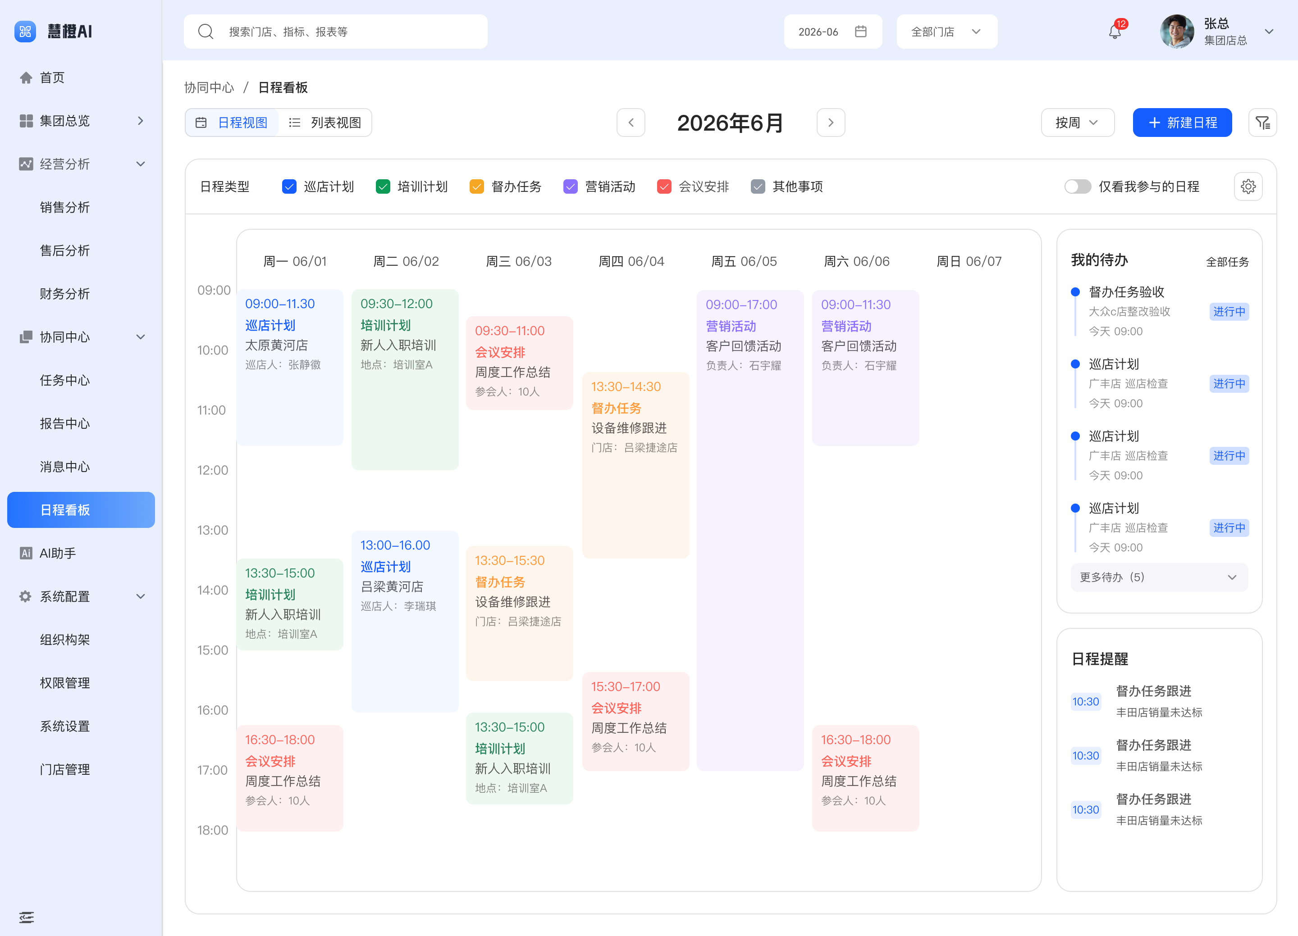The image size is (1298, 936).
Task: Collapse the sidebar menu icon
Action: tap(26, 918)
